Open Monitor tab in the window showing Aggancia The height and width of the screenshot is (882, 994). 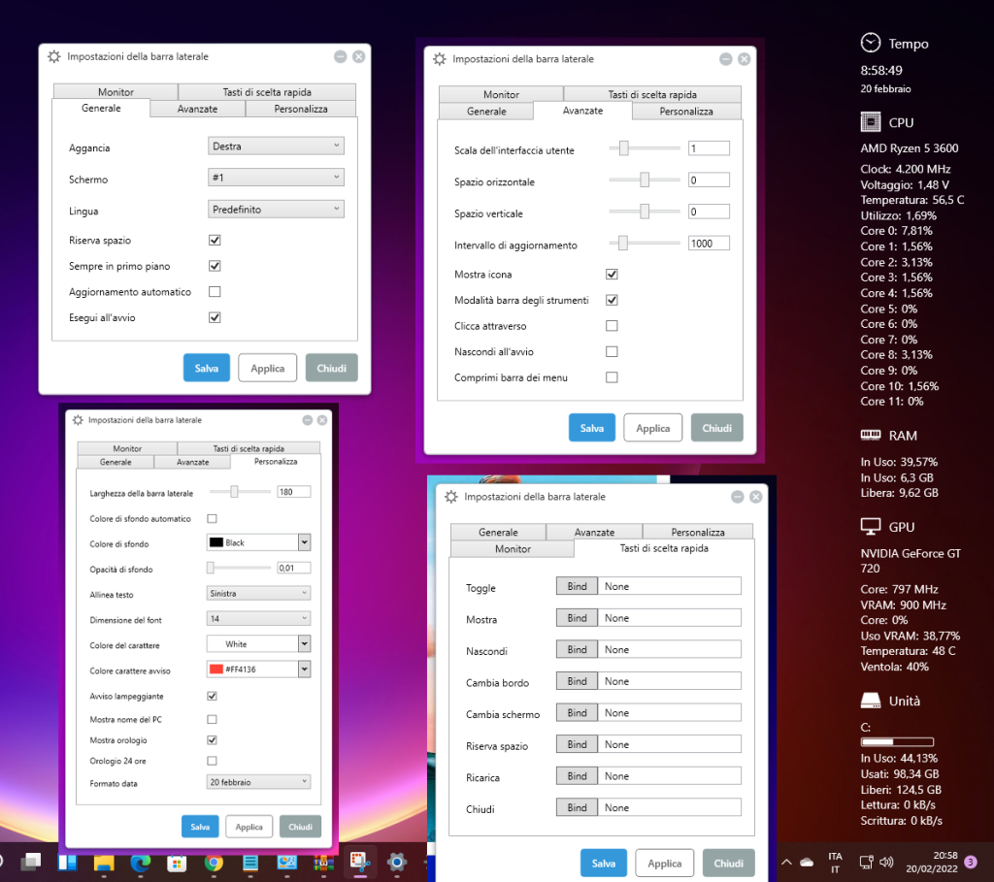click(x=116, y=93)
